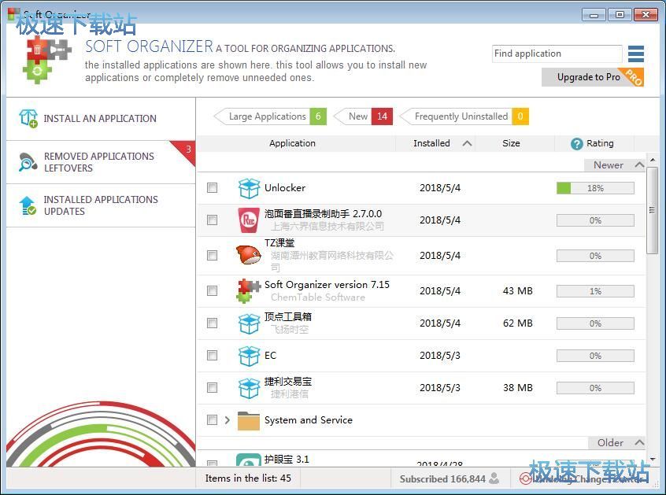Tick the 捷利交易宝 checkbox
The height and width of the screenshot is (495, 666).
[x=212, y=388]
